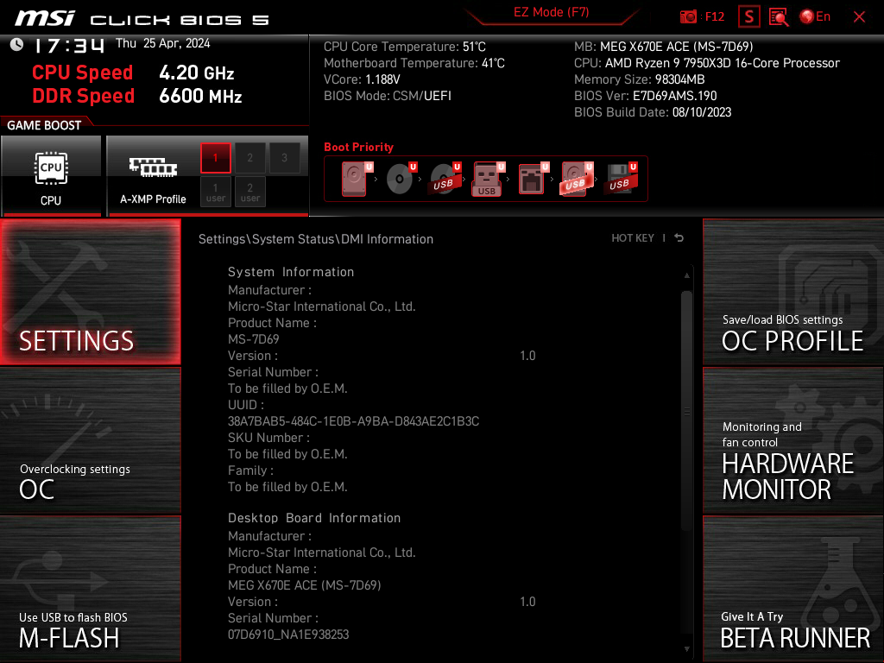Click the System Information heading
Screen dimensions: 884x663
(x=291, y=272)
